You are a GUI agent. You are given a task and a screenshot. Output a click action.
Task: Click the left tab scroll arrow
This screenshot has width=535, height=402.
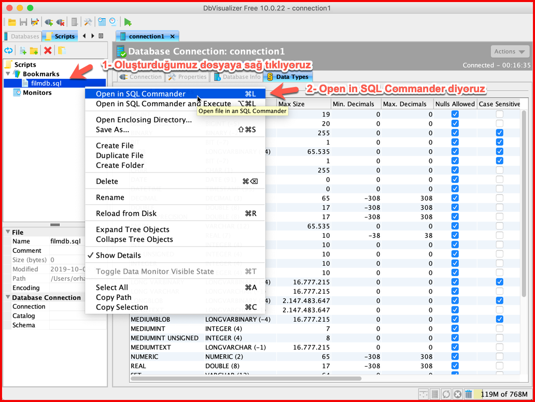(85, 36)
